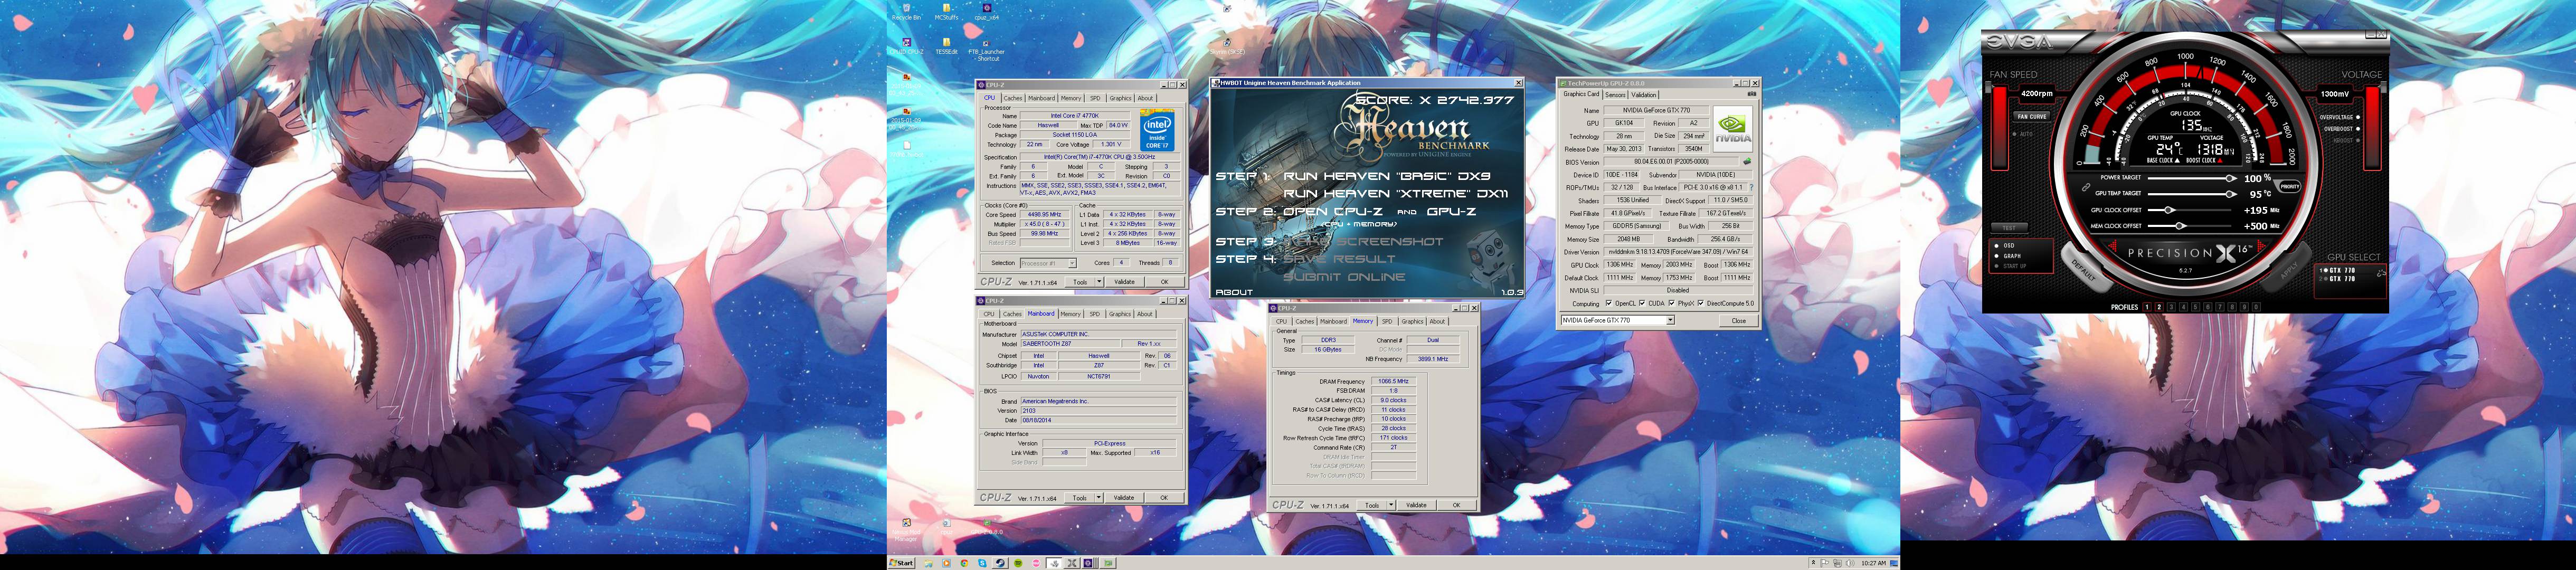This screenshot has width=2576, height=570.
Task: Toggle the DirectCompute 5.0 checkbox in GPU-Z
Action: pos(1701,303)
